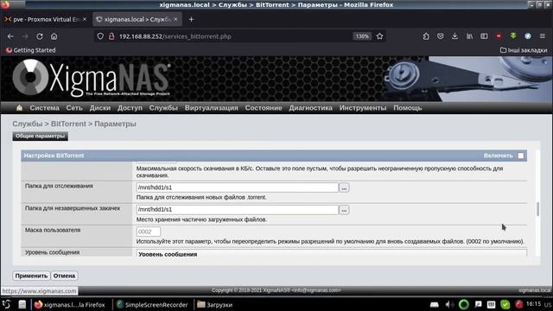The height and width of the screenshot is (311, 553).
Task: Browse for the Папка для отслеживания folder
Action: click(344, 187)
